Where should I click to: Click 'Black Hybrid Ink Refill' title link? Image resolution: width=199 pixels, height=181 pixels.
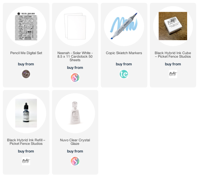click(26, 142)
